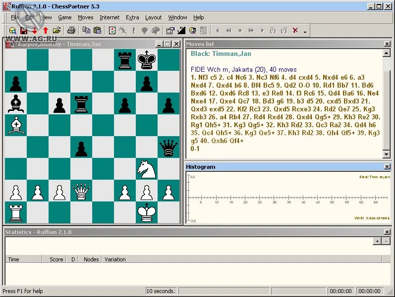Jump to game end with double-right arrows
Viewport: 395px width, 297px height.
click(251, 31)
